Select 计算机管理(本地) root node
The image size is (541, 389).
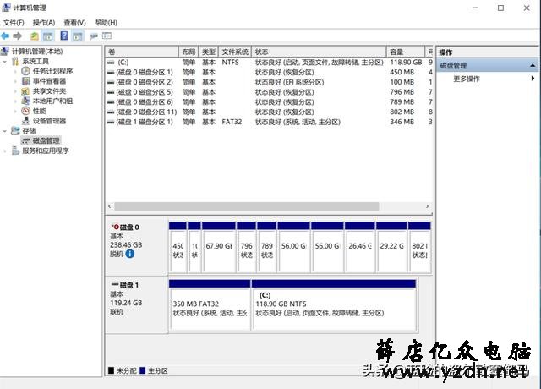[37, 52]
